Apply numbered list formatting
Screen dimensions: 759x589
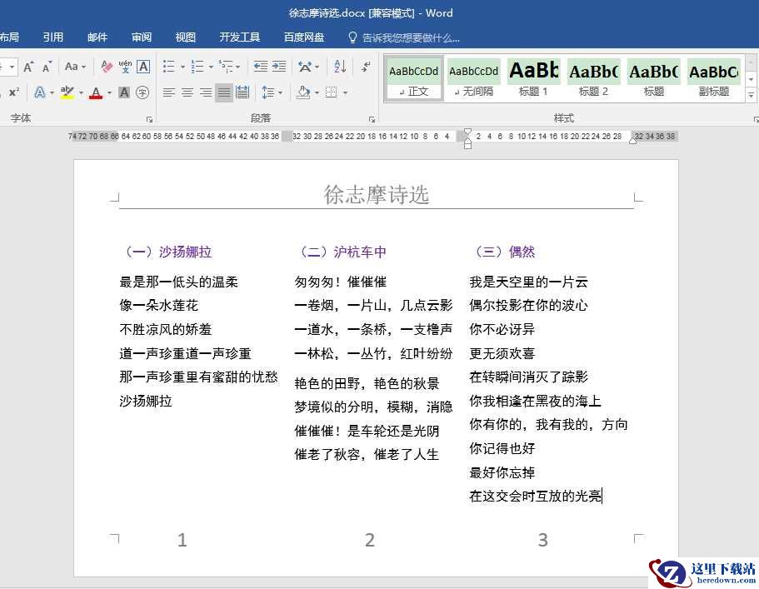click(197, 67)
